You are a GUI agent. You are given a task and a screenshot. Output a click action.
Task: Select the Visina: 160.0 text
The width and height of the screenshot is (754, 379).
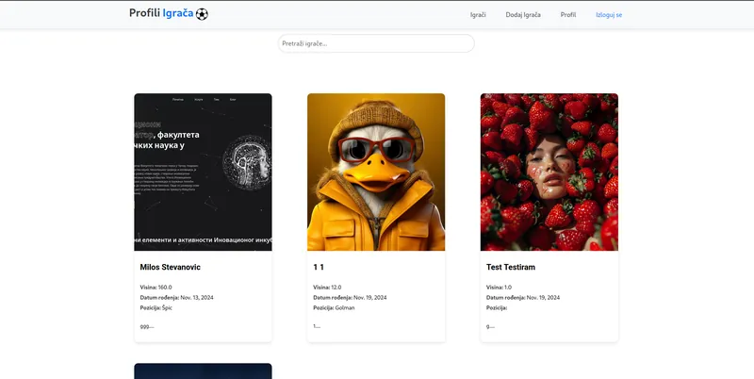pos(156,288)
